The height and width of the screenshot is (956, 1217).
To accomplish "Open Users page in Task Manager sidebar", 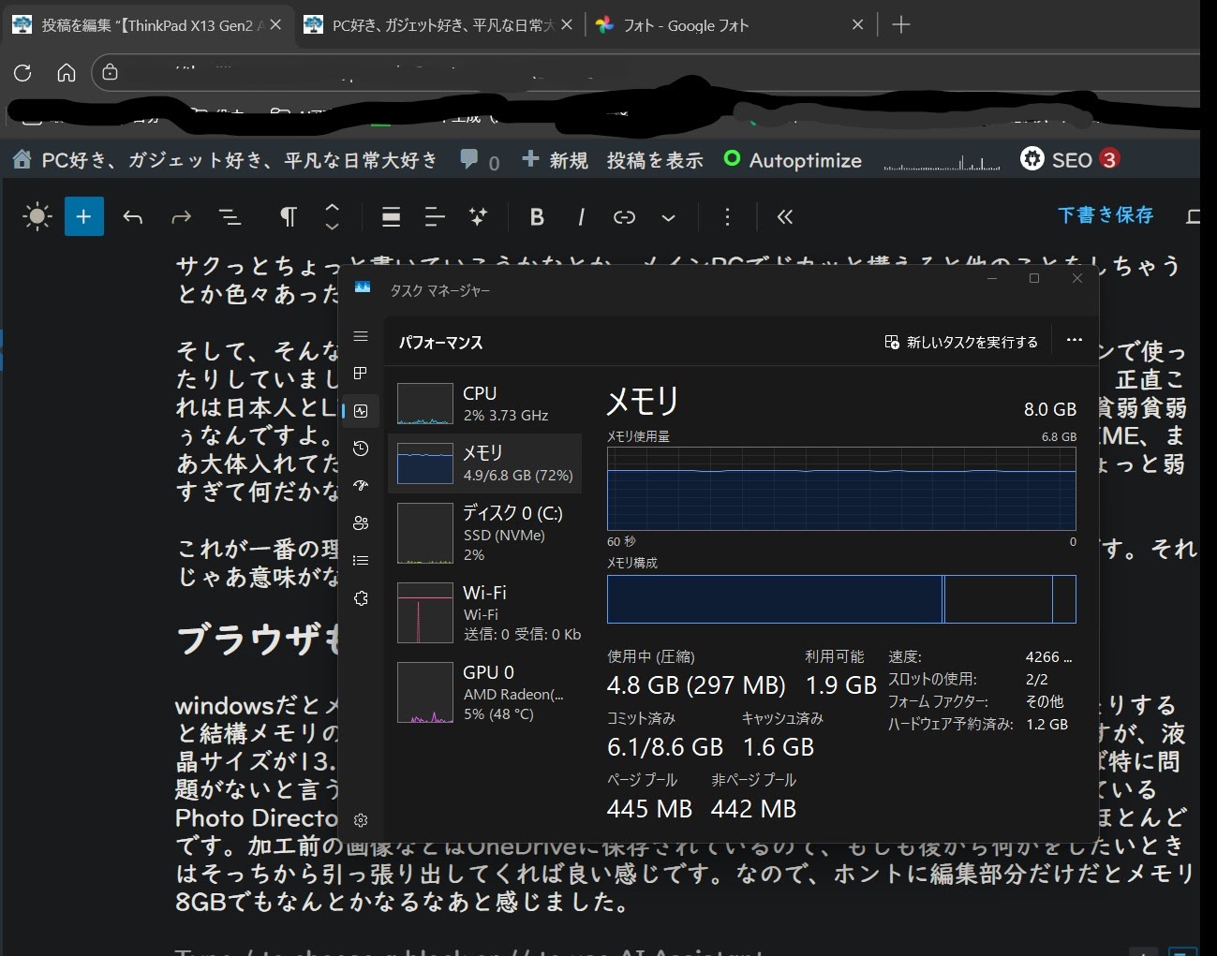I will pos(361,523).
